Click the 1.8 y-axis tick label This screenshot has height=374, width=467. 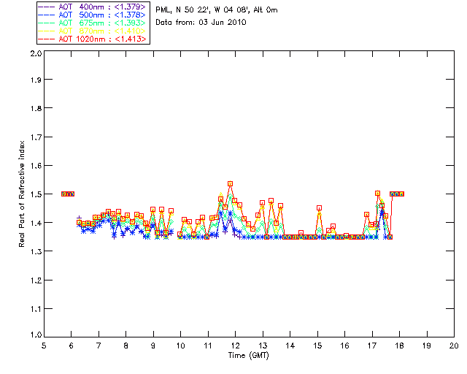point(36,108)
